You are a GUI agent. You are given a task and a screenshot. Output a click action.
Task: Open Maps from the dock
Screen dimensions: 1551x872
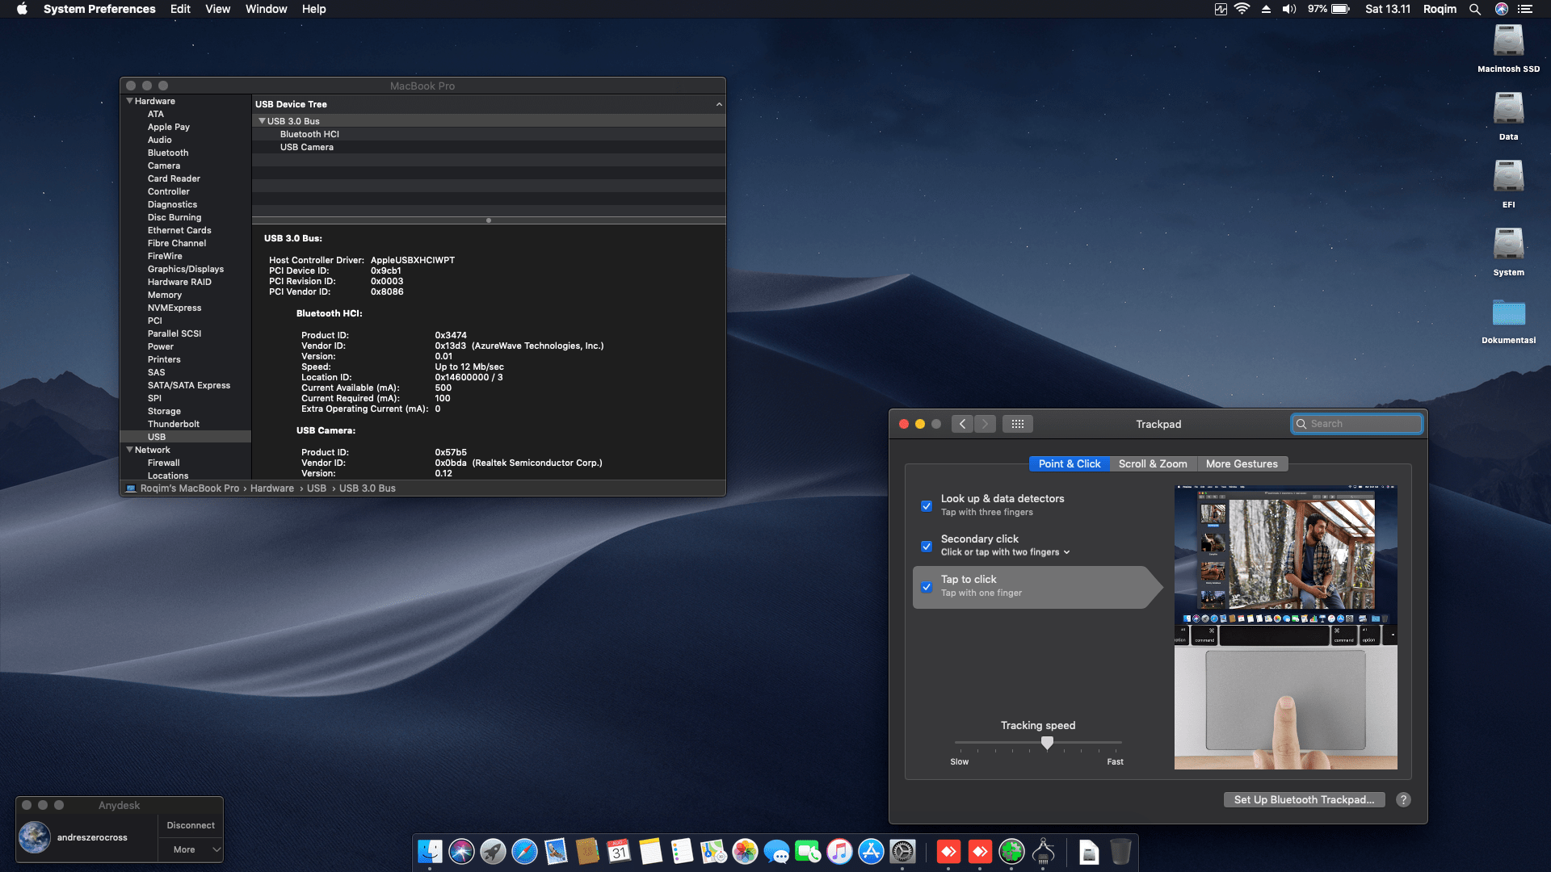[713, 851]
